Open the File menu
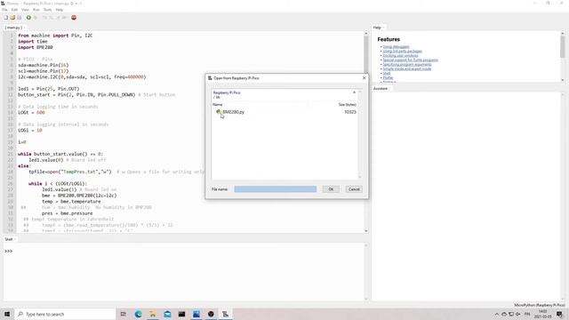The height and width of the screenshot is (320, 569). point(4,10)
